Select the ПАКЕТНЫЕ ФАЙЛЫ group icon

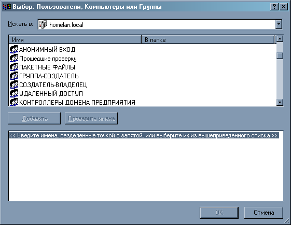click(x=14, y=67)
